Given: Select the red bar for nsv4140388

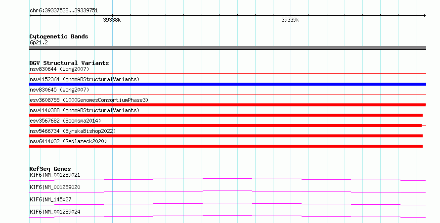Looking at the screenshot, I should tap(226, 115).
